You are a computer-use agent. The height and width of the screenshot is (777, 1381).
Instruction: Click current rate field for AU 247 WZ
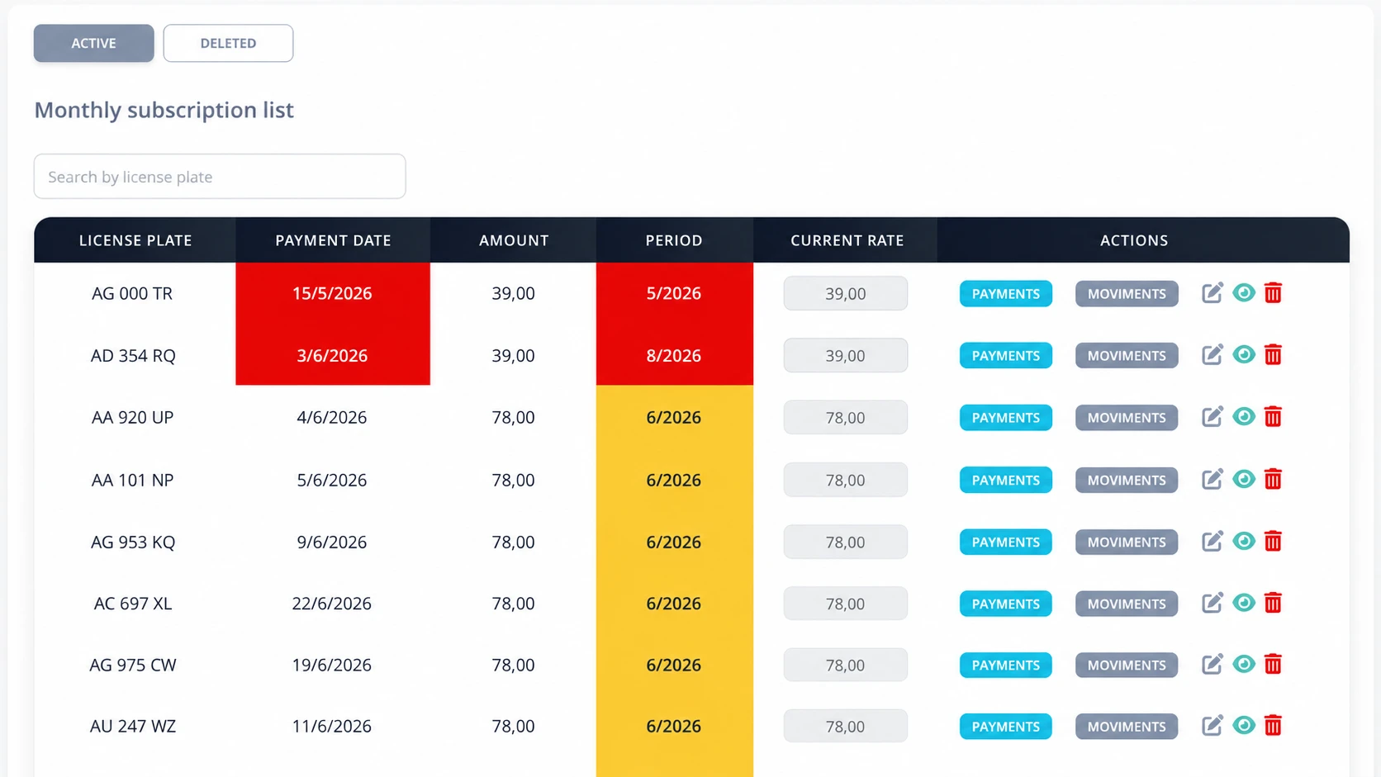[846, 726]
